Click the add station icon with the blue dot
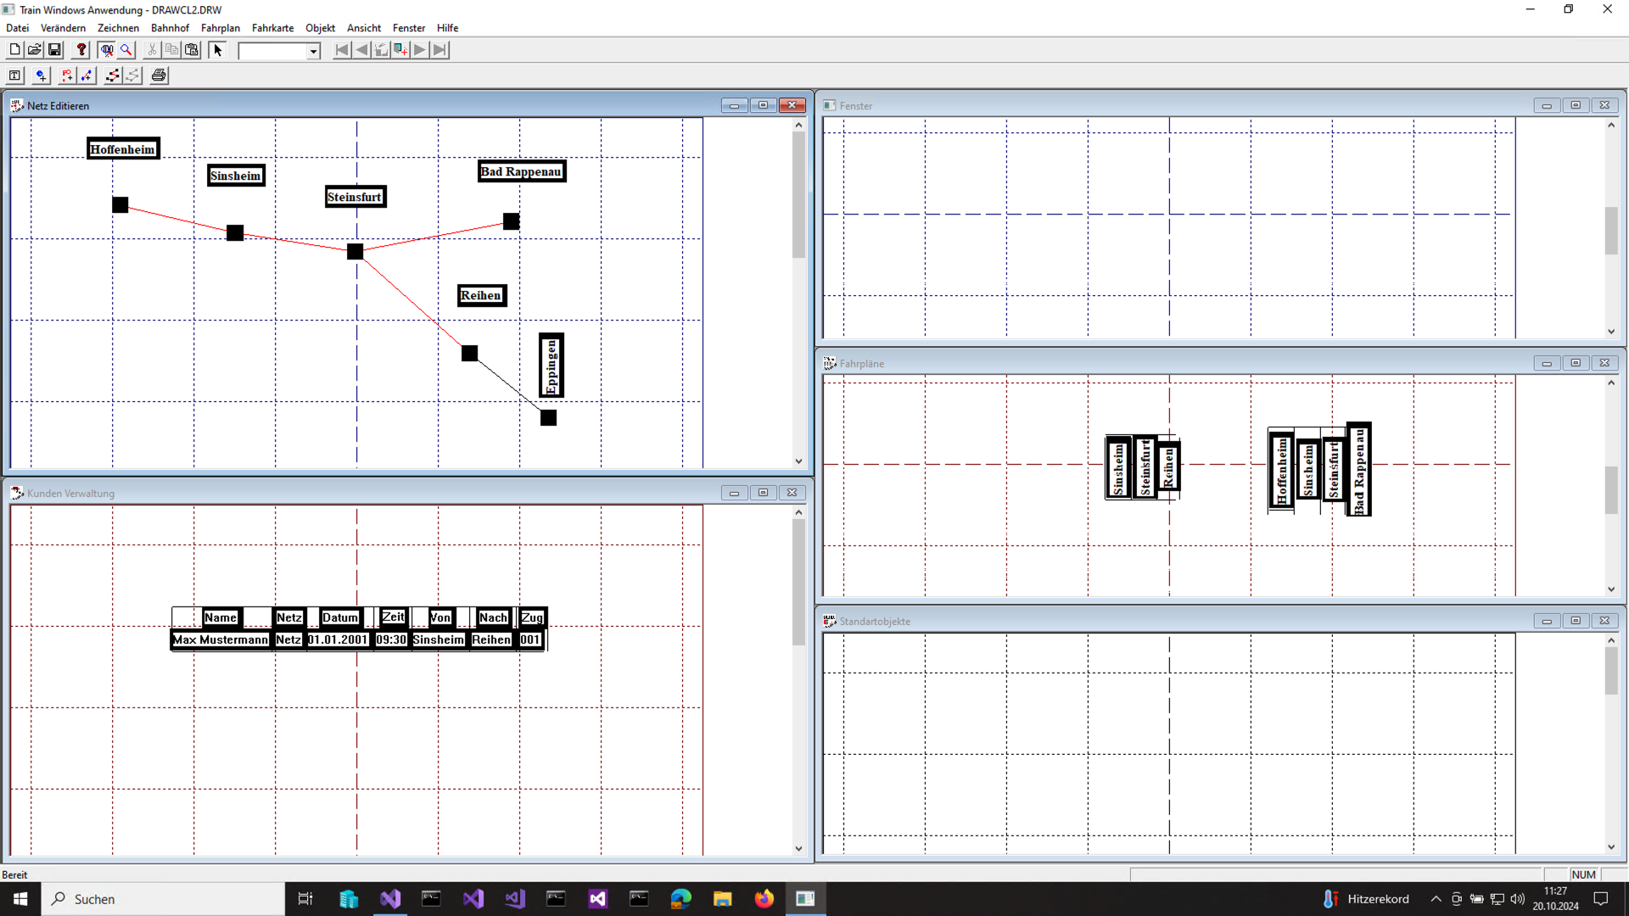1629x916 pixels. (41, 75)
